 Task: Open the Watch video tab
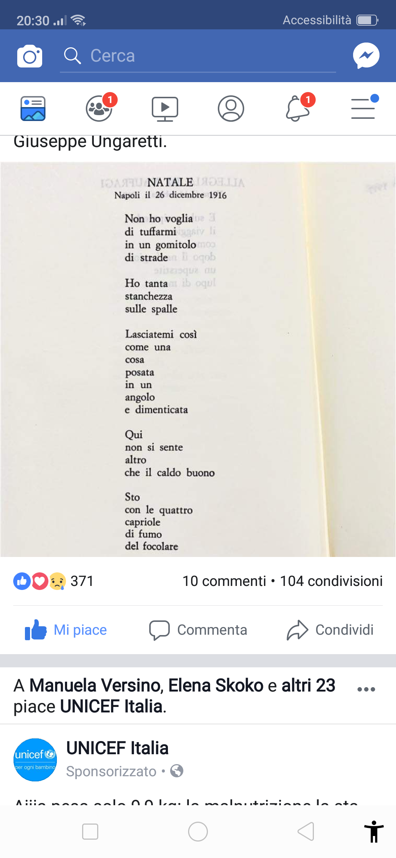point(165,109)
